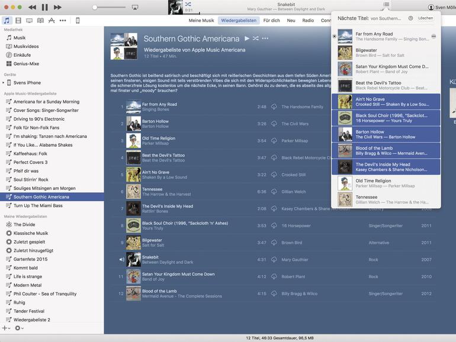The height and width of the screenshot is (342, 456).
Task: Click the Apps library icon in toolbar
Action: [52, 21]
